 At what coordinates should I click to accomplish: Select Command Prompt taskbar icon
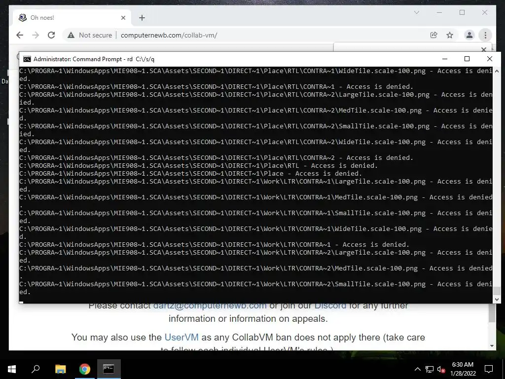click(109, 369)
